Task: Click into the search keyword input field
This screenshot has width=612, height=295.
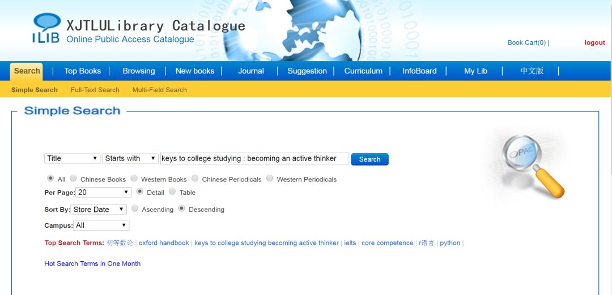Action: pos(254,158)
